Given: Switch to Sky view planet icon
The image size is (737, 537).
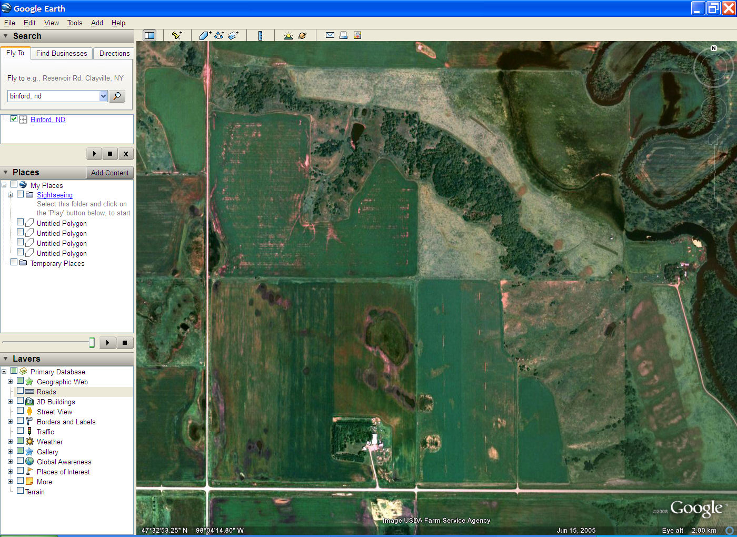Looking at the screenshot, I should tap(302, 35).
